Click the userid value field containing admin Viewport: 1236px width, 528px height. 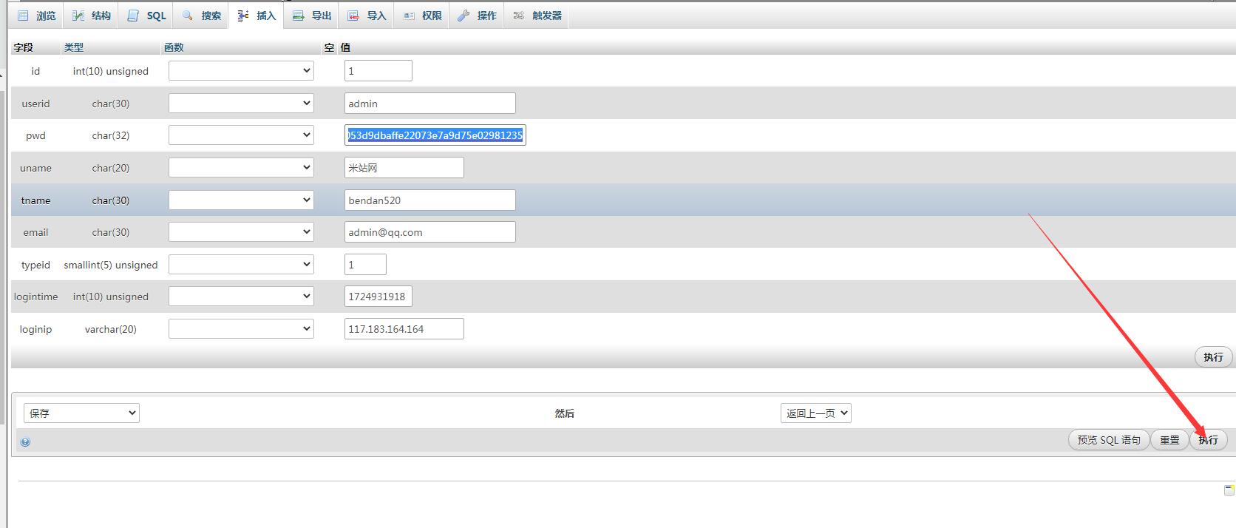pos(429,104)
